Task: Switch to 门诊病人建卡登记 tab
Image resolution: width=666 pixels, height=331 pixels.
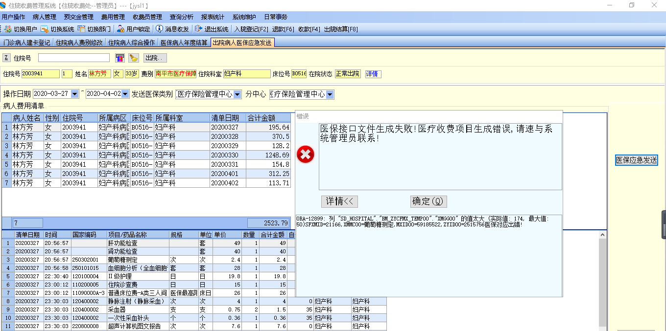Action: point(27,43)
